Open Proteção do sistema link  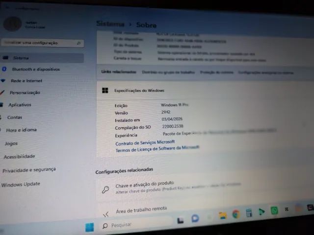(x=217, y=72)
